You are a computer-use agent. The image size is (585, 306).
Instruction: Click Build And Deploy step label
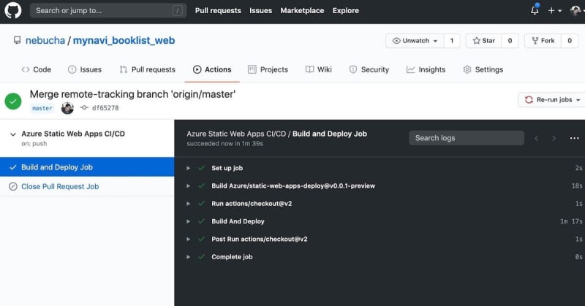[238, 221]
